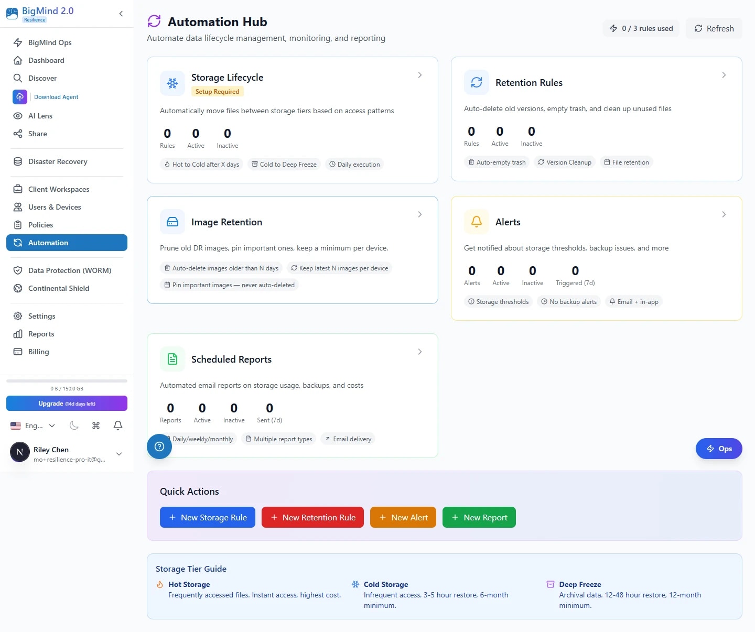This screenshot has height=632, width=755.
Task: Go to Disaster Recovery
Action: [x=67, y=161]
